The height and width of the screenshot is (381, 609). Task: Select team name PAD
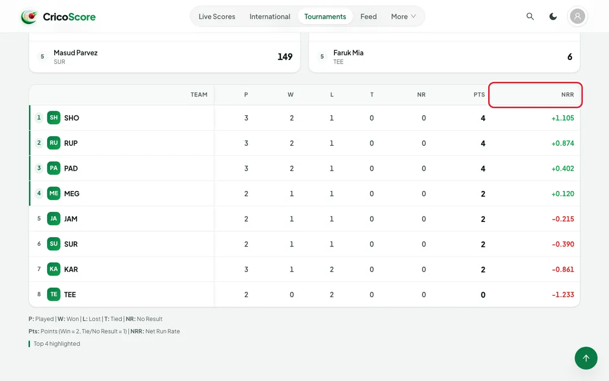point(71,168)
